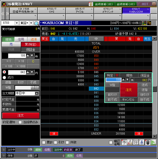Open the 注文期限 本日中 dropdown
The height and width of the screenshot is (159, 158).
click(x=37, y=93)
